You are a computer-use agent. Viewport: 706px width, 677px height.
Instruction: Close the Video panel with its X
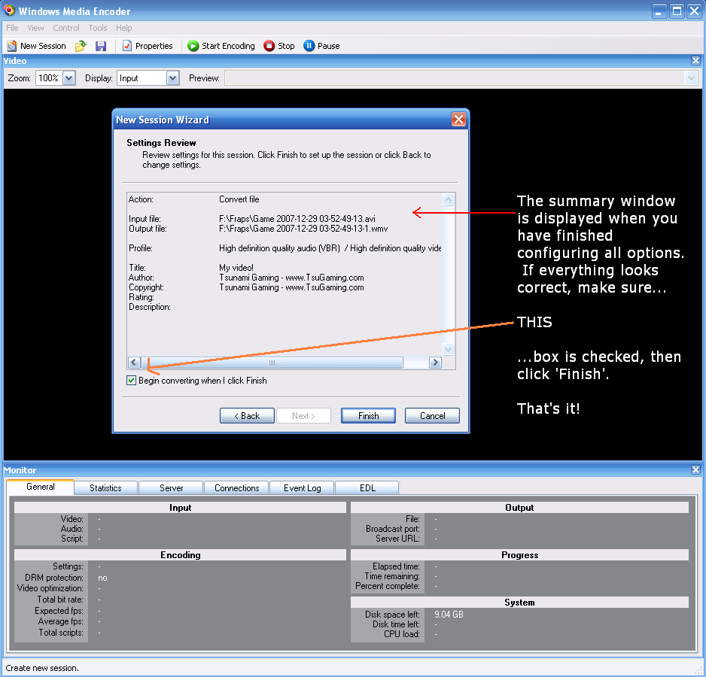pos(695,61)
